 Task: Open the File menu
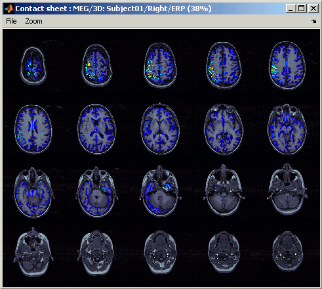coord(11,21)
